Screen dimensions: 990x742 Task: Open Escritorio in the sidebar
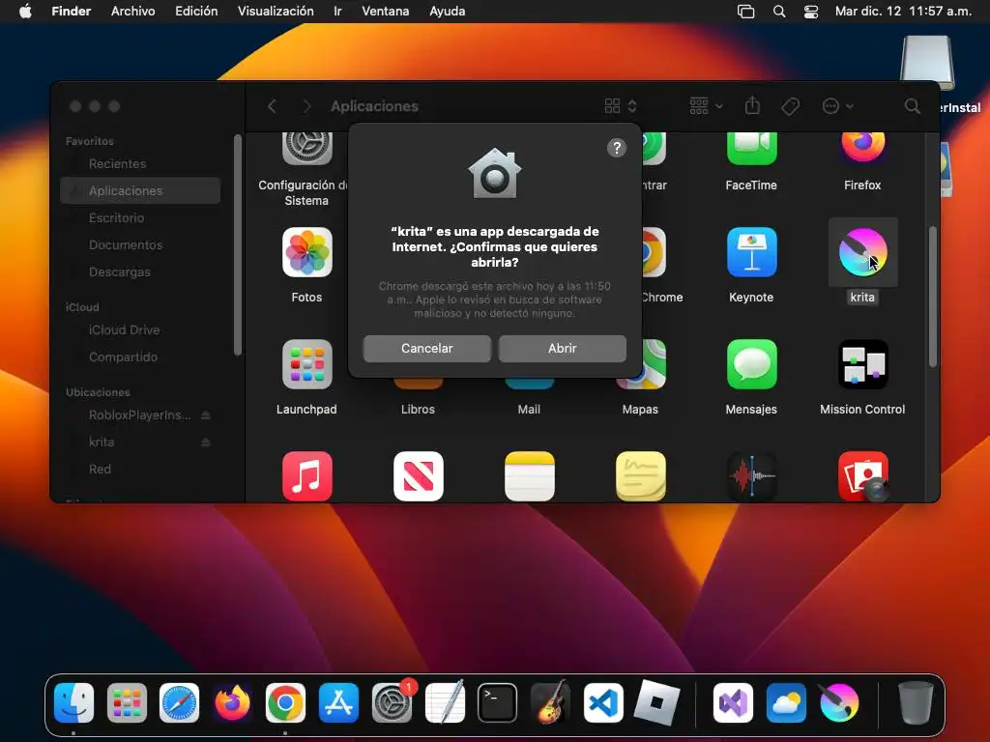coord(140,217)
